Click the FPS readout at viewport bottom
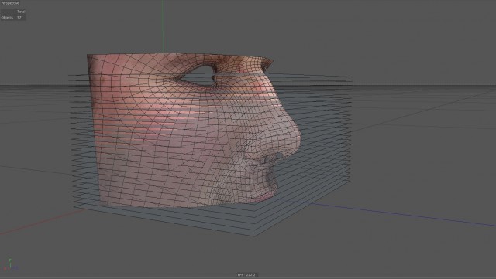This screenshot has height=279, width=496. [246, 275]
